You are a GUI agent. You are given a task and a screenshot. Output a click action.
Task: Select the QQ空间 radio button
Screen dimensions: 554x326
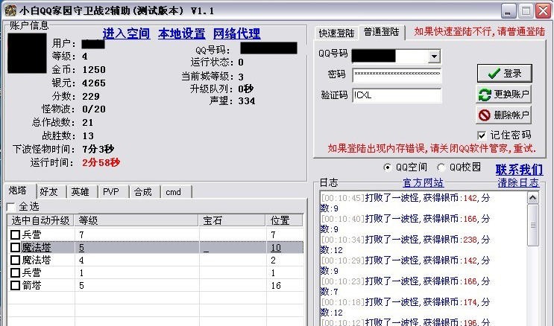tap(387, 167)
